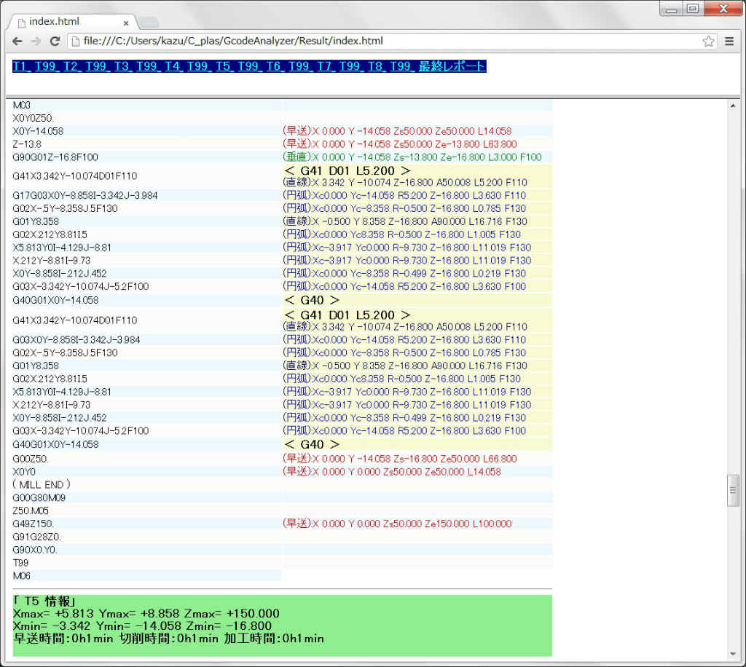Click the green (垂直) analysis line
Image resolution: width=746 pixels, height=667 pixels.
[x=412, y=157]
